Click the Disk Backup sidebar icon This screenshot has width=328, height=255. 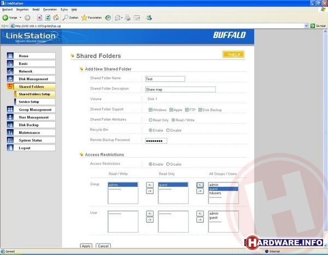(10, 125)
